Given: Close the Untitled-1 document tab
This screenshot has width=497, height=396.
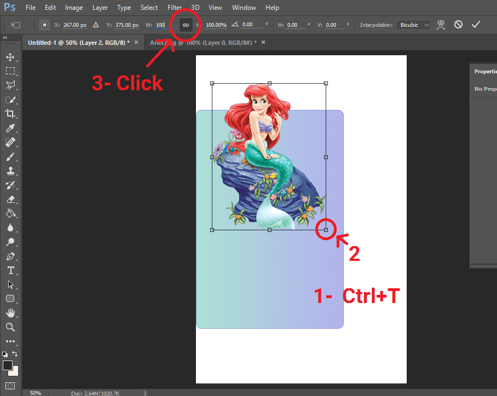Looking at the screenshot, I should 136,42.
